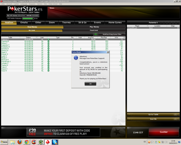Open the file explorer folder in the taskbar
181x145 pixels.
click(12, 142)
